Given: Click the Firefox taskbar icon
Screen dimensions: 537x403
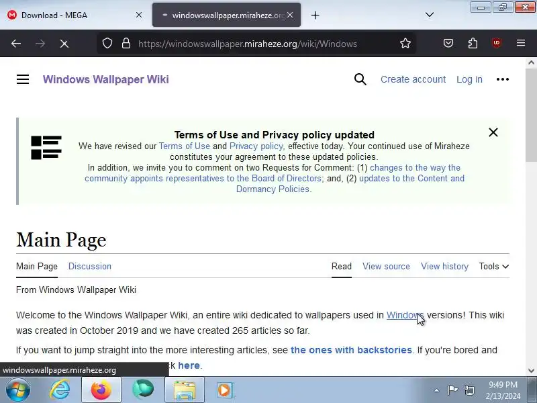Looking at the screenshot, I should tap(101, 390).
